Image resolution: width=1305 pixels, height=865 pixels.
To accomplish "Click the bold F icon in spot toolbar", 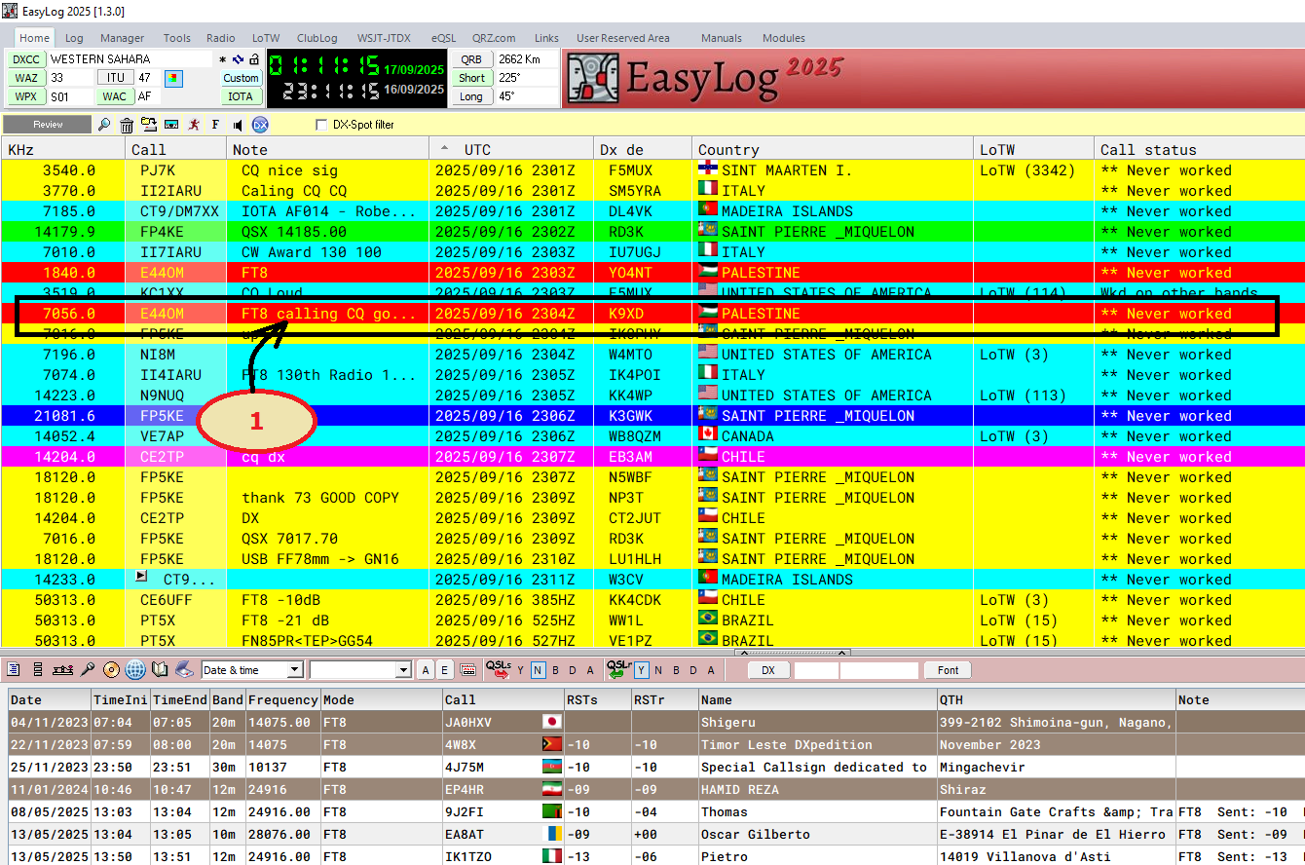I will point(215,125).
